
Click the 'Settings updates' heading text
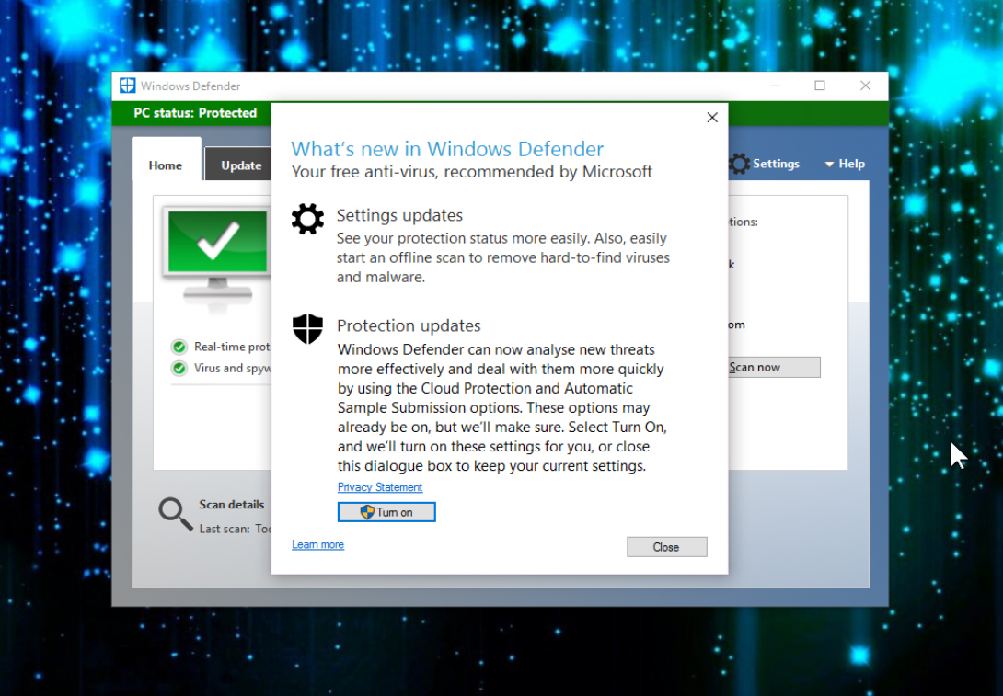399,215
